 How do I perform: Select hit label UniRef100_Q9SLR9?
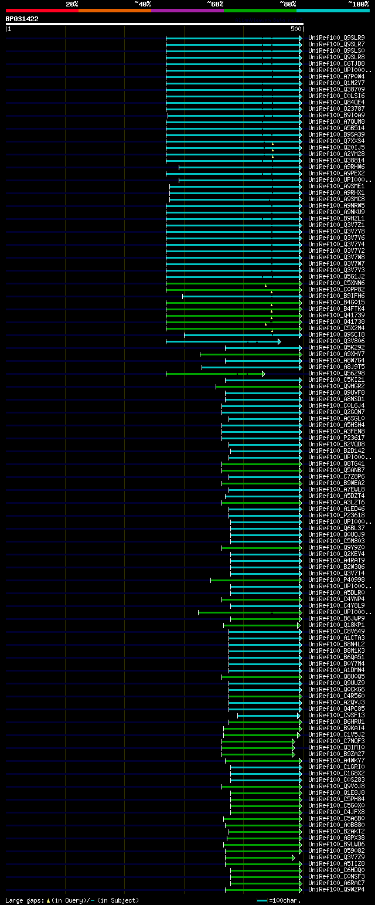pyautogui.click(x=336, y=38)
